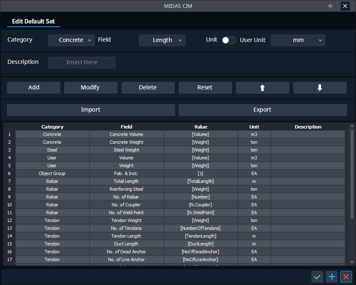Select the No. of Tendons field cell
Viewport: 356px width, 285px height.
tap(126, 228)
